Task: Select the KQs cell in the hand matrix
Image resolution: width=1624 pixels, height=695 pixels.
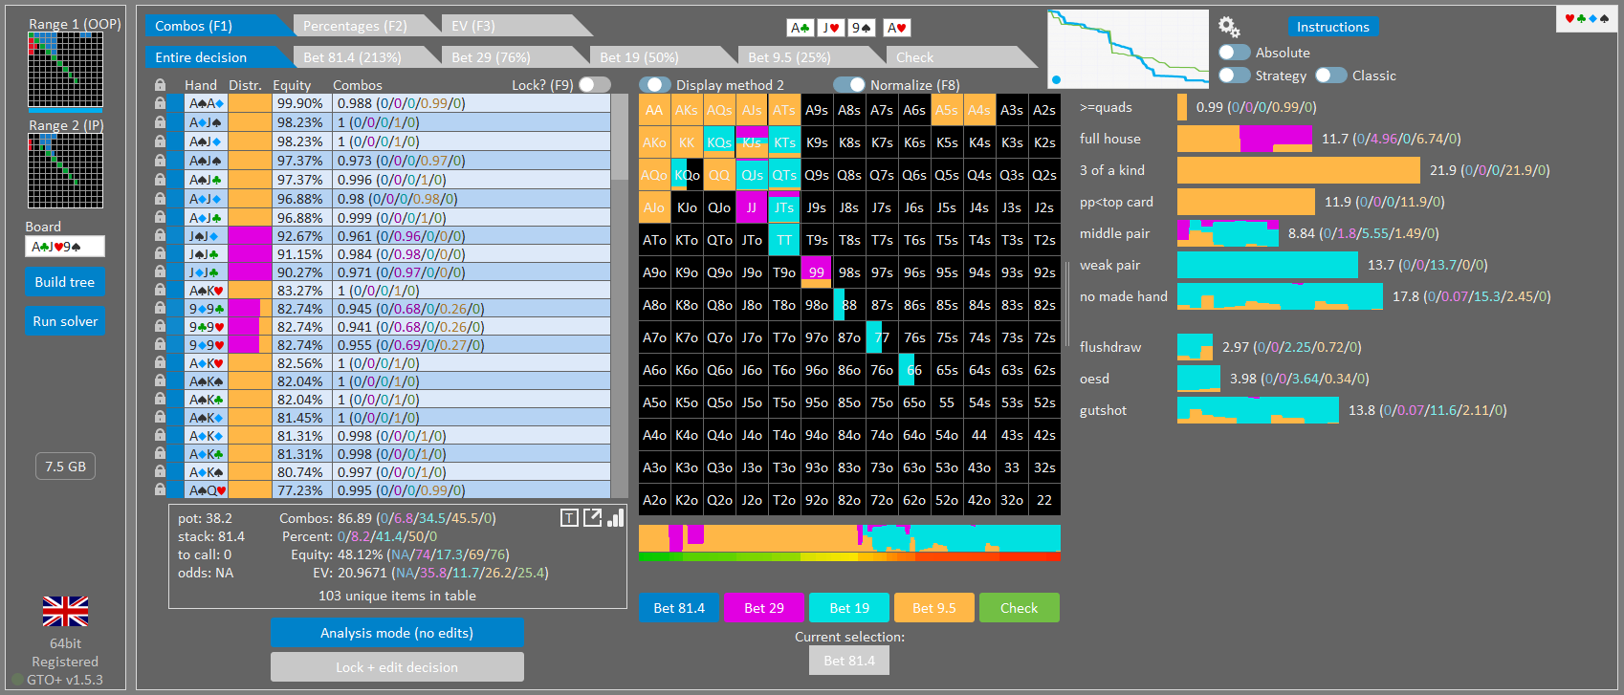Action: tap(719, 142)
